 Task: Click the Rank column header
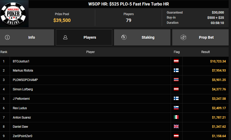[4, 52]
